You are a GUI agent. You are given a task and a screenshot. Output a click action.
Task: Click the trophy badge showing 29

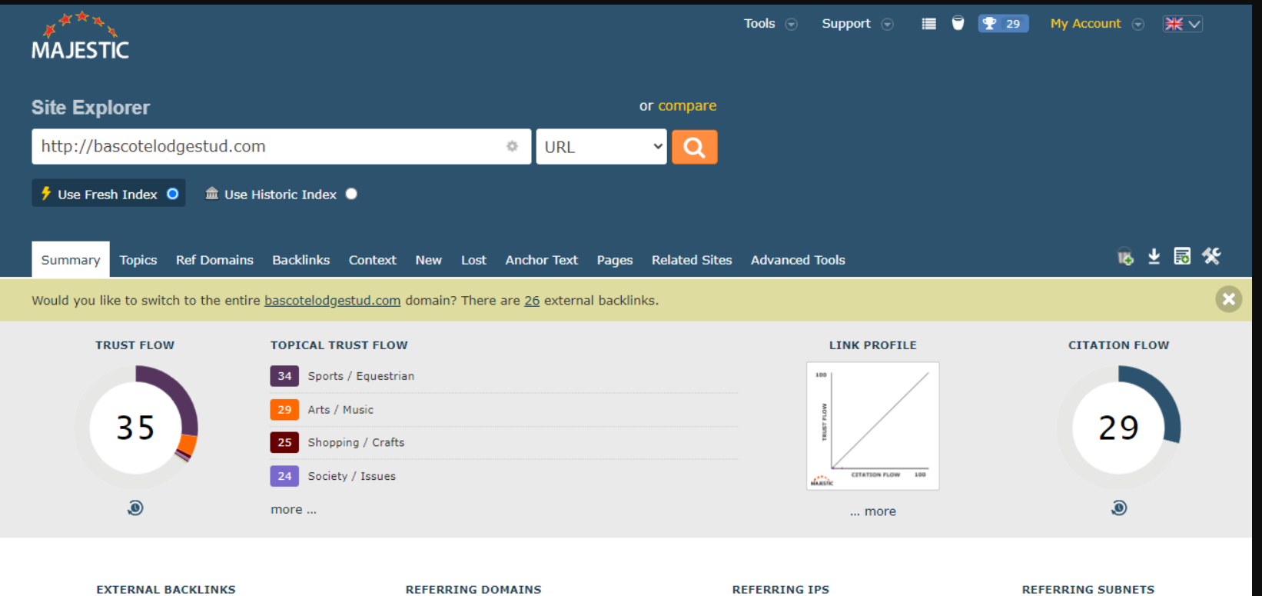coord(1003,24)
